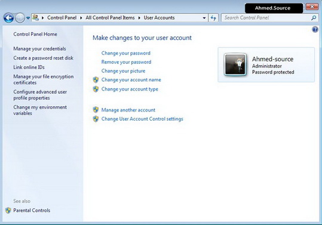Click the greyed Forward navigation button

point(20,18)
